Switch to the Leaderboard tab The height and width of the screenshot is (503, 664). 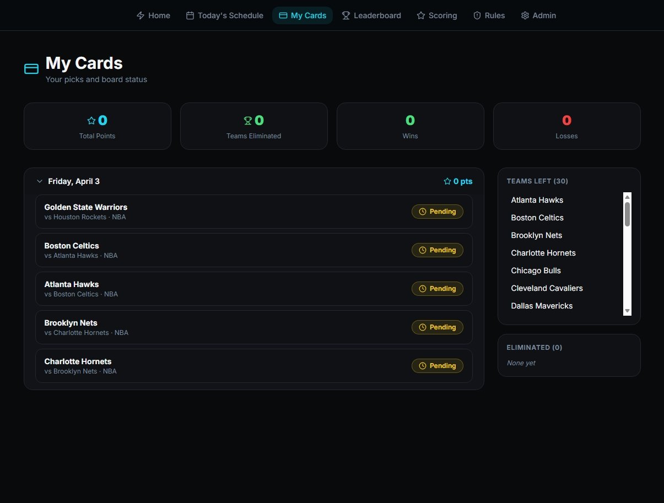(371, 15)
